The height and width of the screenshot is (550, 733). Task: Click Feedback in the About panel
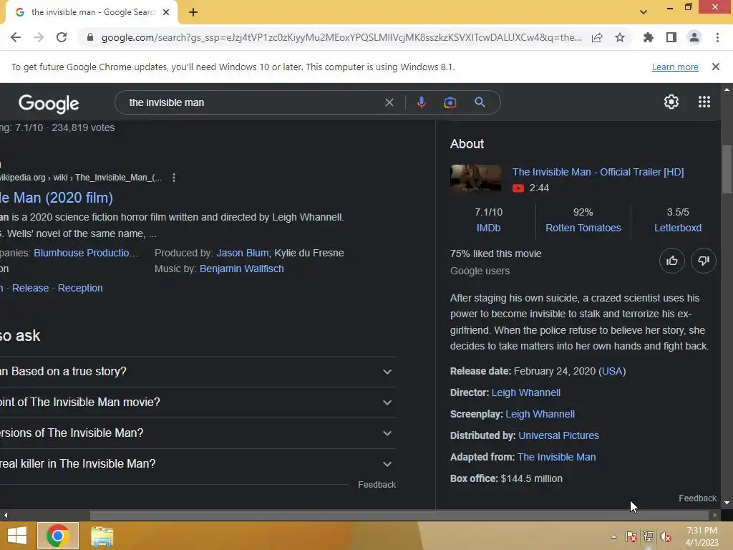697,498
